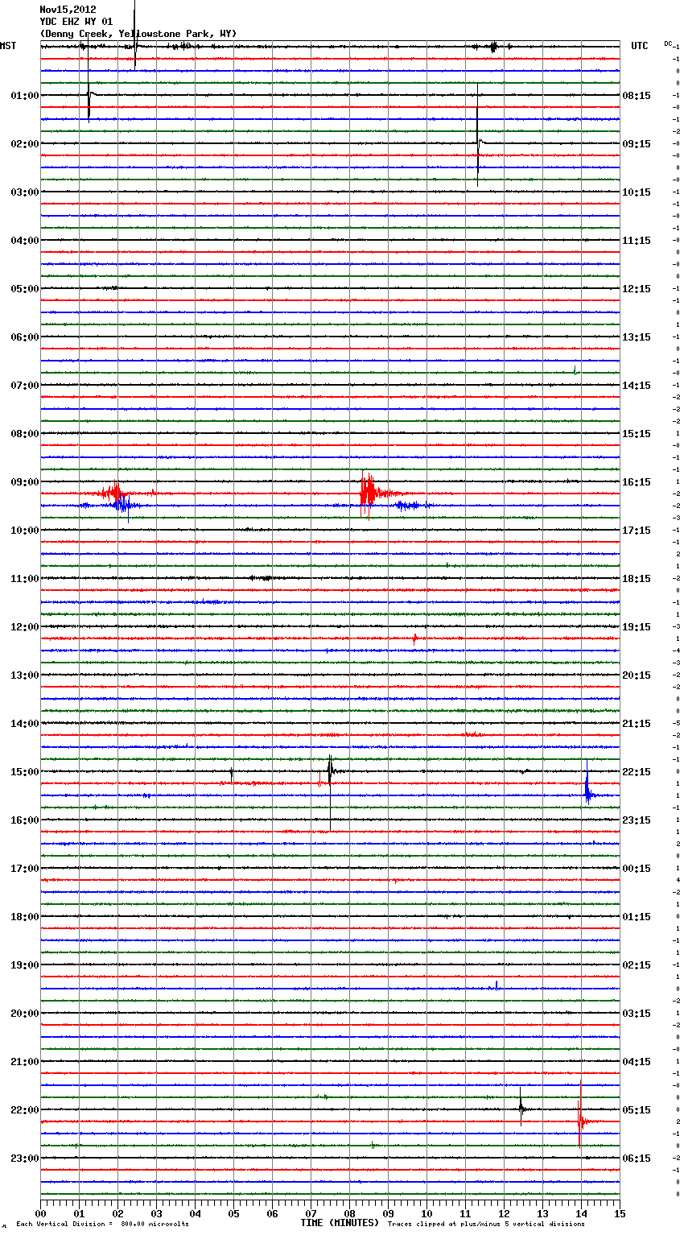The height and width of the screenshot is (1235, 684).
Task: Select the 23:00 MST row label
Action: pyautogui.click(x=24, y=1159)
